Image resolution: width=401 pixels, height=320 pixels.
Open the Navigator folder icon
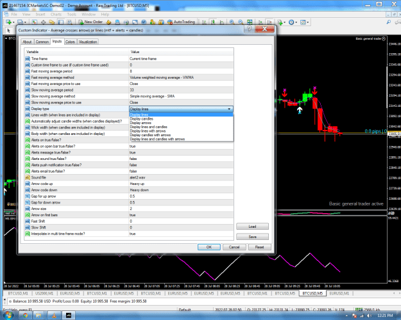pyautogui.click(x=52, y=22)
